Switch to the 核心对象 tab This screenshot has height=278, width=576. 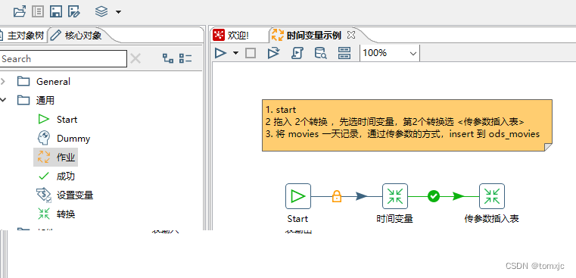[76, 36]
